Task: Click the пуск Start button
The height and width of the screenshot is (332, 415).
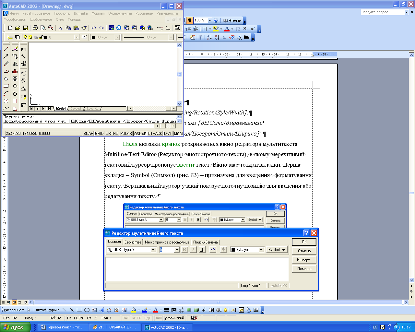Action: coord(15,327)
